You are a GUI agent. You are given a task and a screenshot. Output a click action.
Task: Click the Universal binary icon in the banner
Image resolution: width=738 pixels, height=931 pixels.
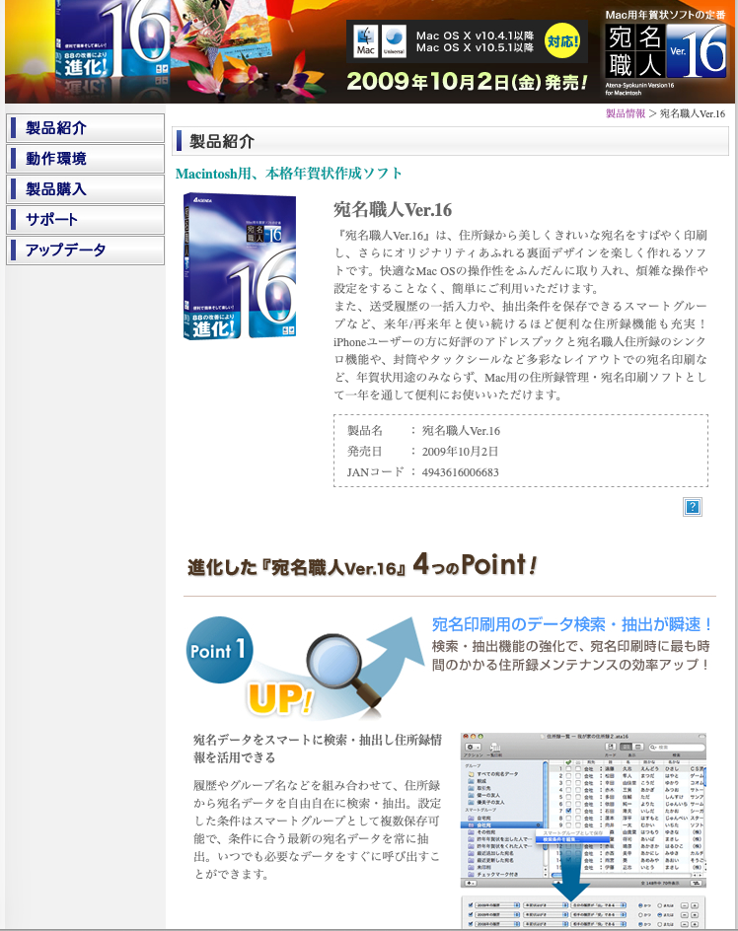click(395, 41)
